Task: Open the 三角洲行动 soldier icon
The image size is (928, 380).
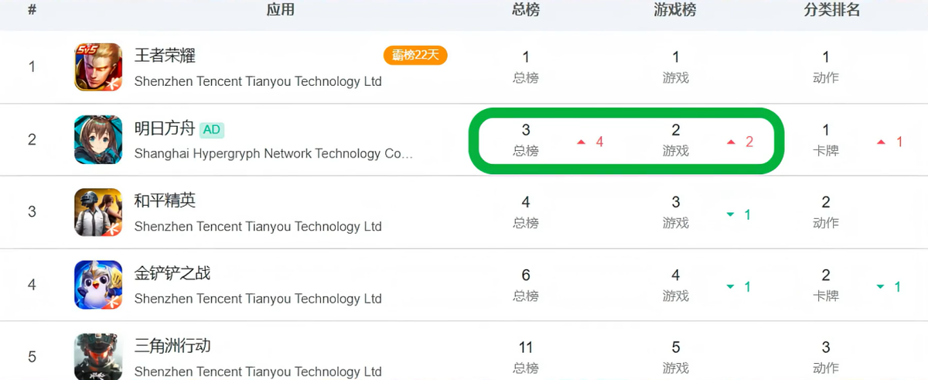Action: click(98, 356)
